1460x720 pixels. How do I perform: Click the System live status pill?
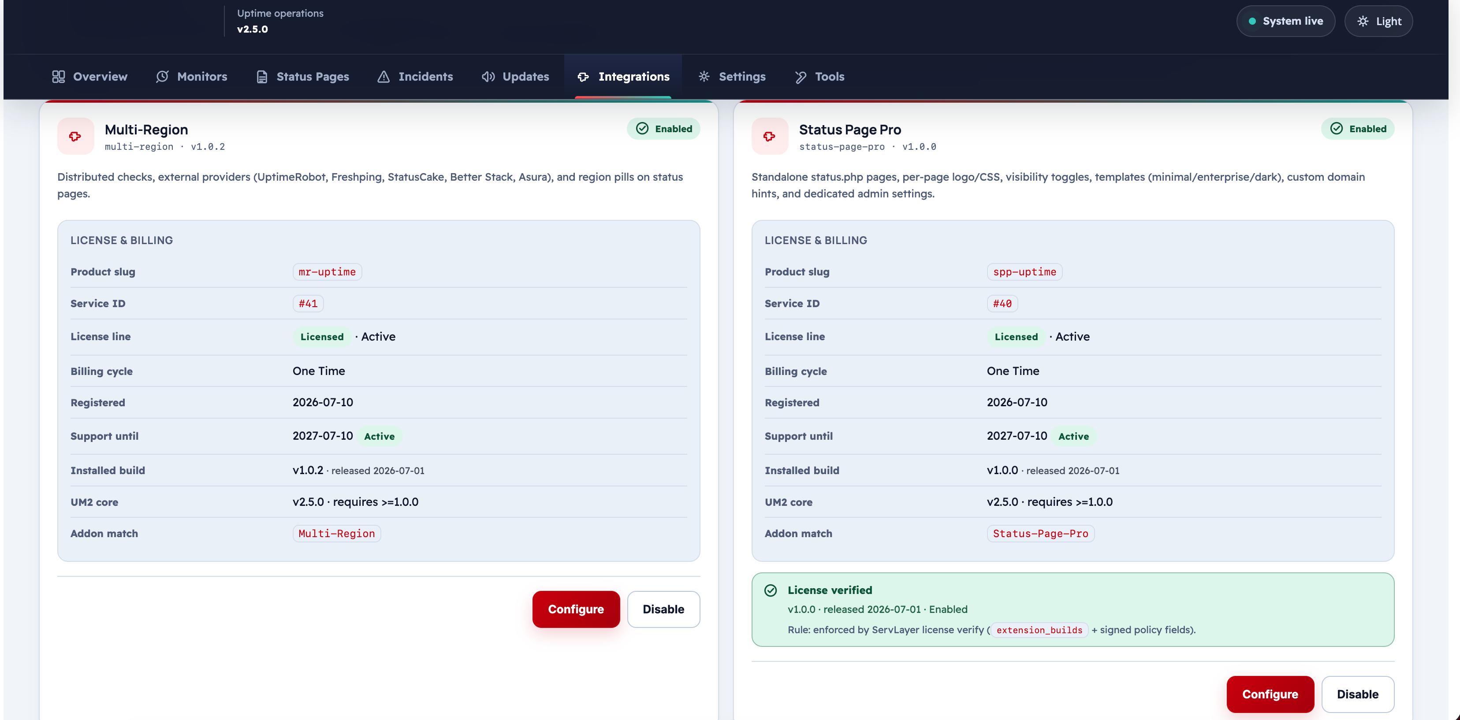(x=1285, y=21)
